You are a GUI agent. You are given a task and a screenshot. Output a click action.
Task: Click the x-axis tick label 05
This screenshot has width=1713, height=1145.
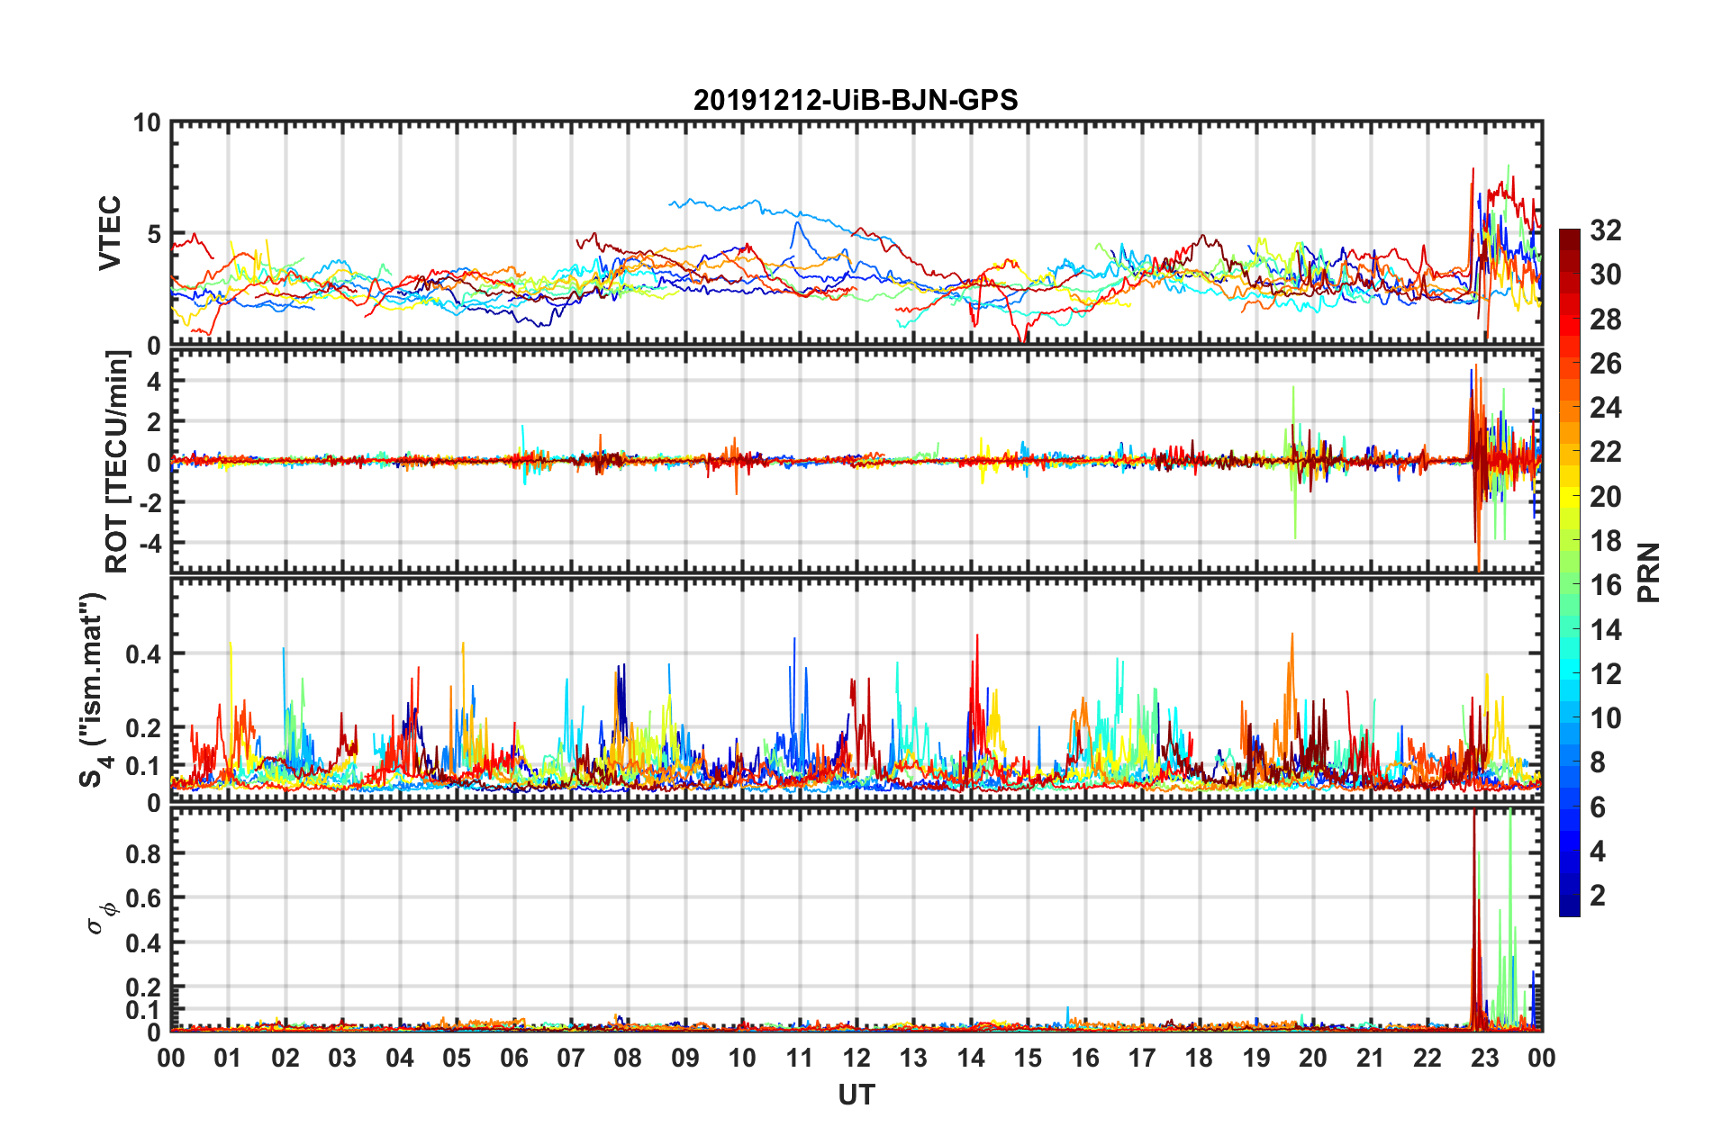click(x=457, y=1058)
